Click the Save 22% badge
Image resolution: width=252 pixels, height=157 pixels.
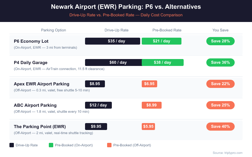220,84
